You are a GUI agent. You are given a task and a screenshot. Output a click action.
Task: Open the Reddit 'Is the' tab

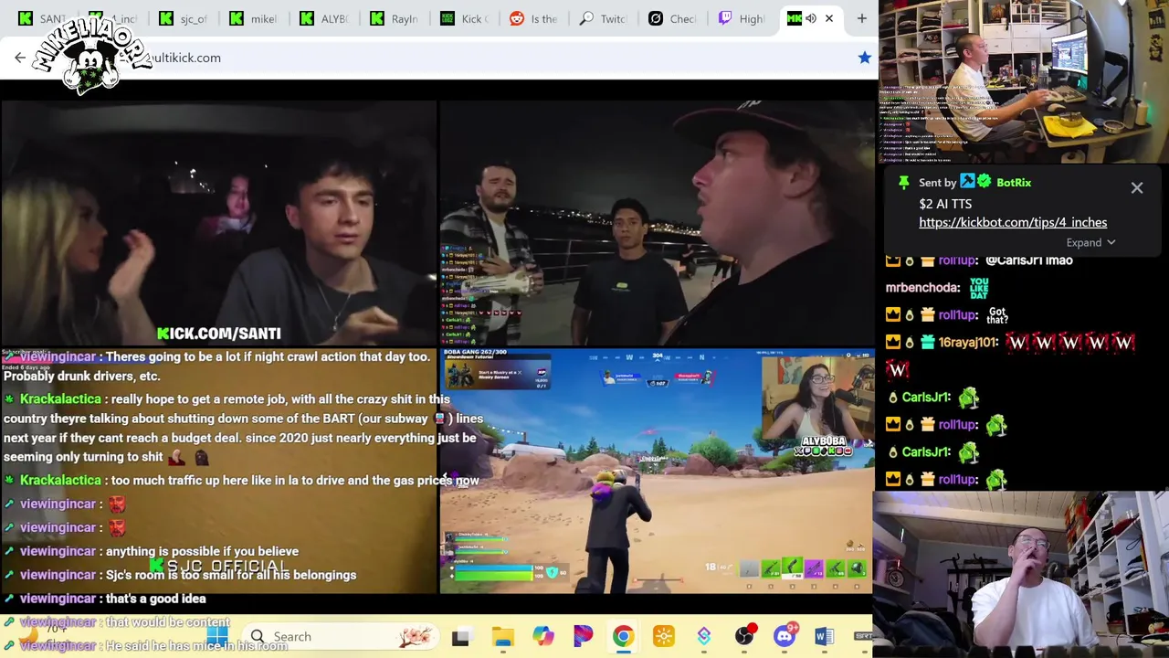point(536,18)
